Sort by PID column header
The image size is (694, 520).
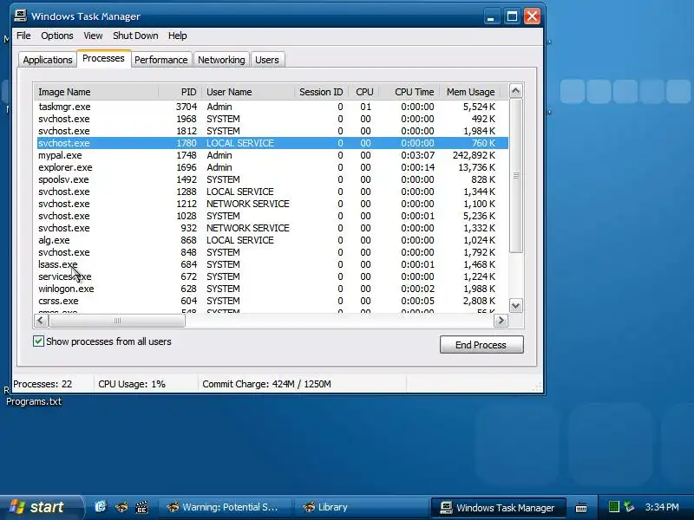[180, 92]
